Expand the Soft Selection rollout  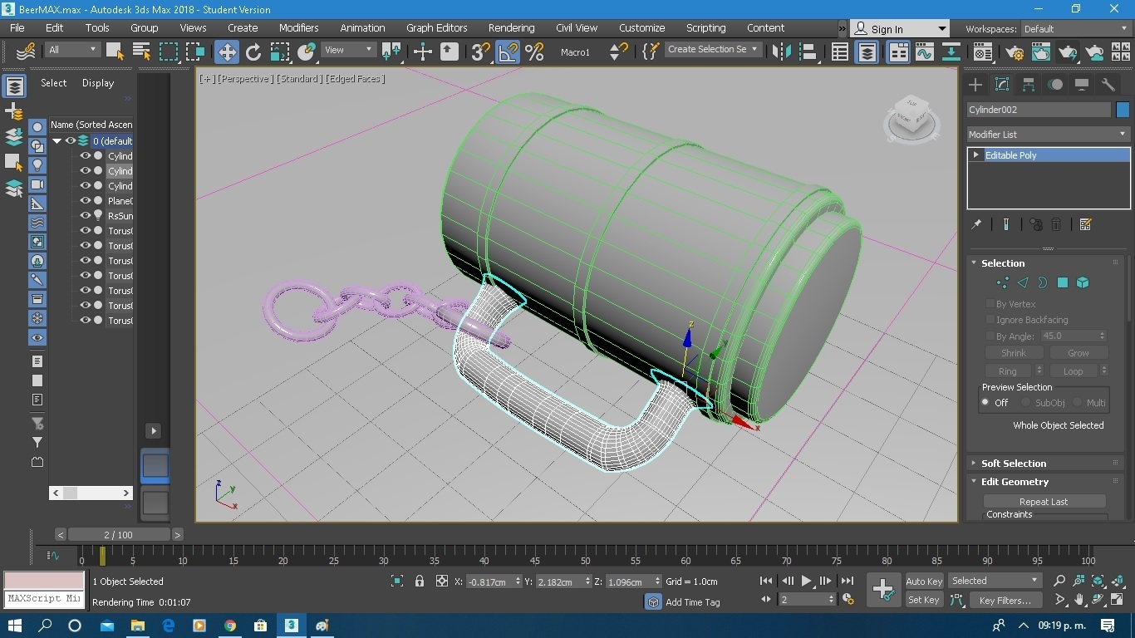(1013, 464)
